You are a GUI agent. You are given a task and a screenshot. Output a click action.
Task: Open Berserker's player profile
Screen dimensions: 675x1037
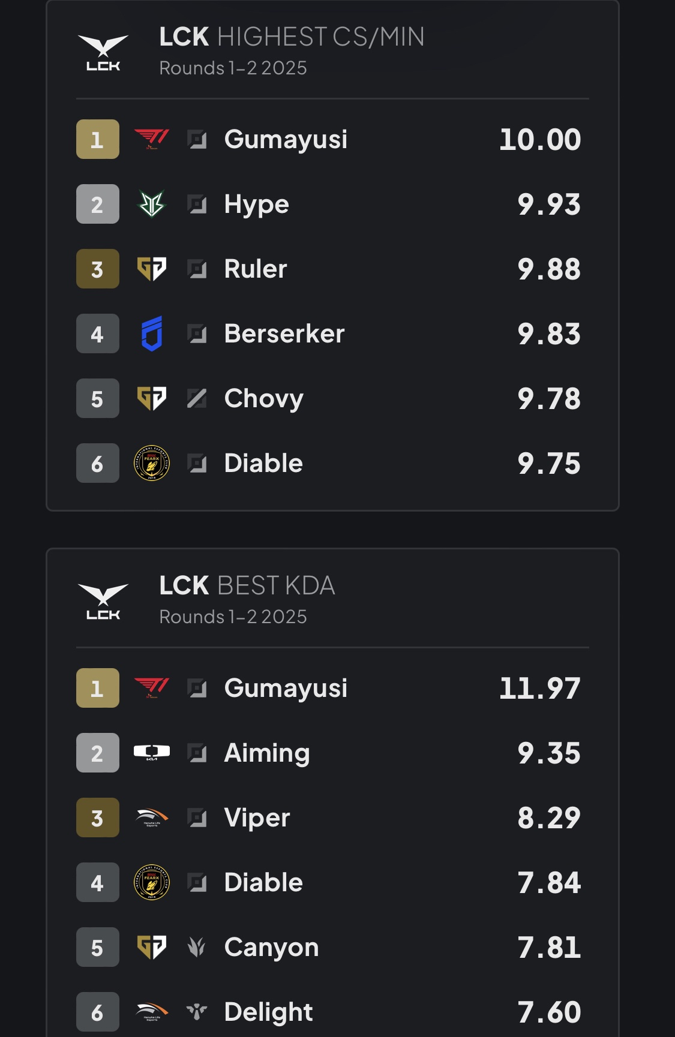284,333
